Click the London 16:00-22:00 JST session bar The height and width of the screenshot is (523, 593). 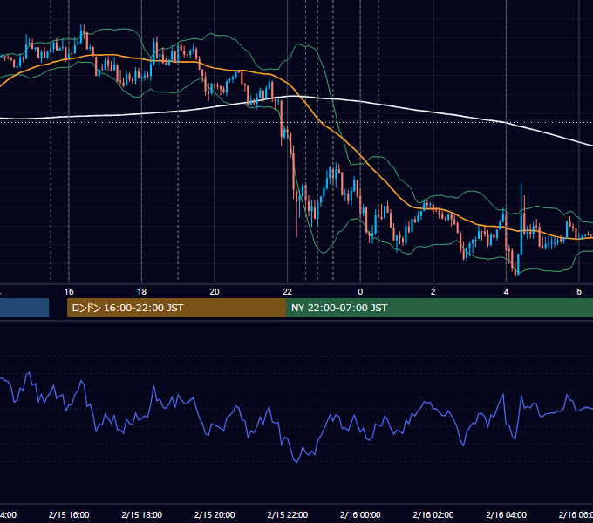pos(176,308)
